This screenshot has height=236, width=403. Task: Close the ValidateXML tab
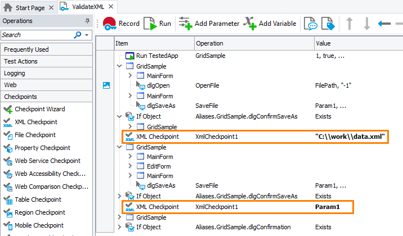110,7
